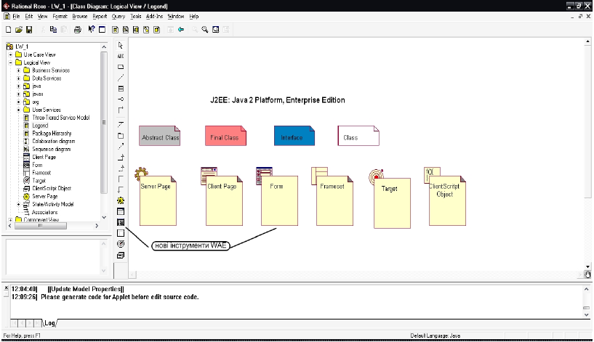Select the ABC Text Box tool
Screen dimensions: 594x342
pos(121,57)
